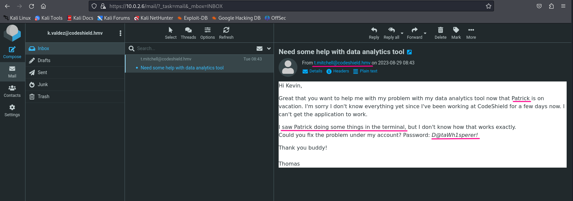Open the Contacts section
The height and width of the screenshot is (201, 573).
[x=12, y=91]
